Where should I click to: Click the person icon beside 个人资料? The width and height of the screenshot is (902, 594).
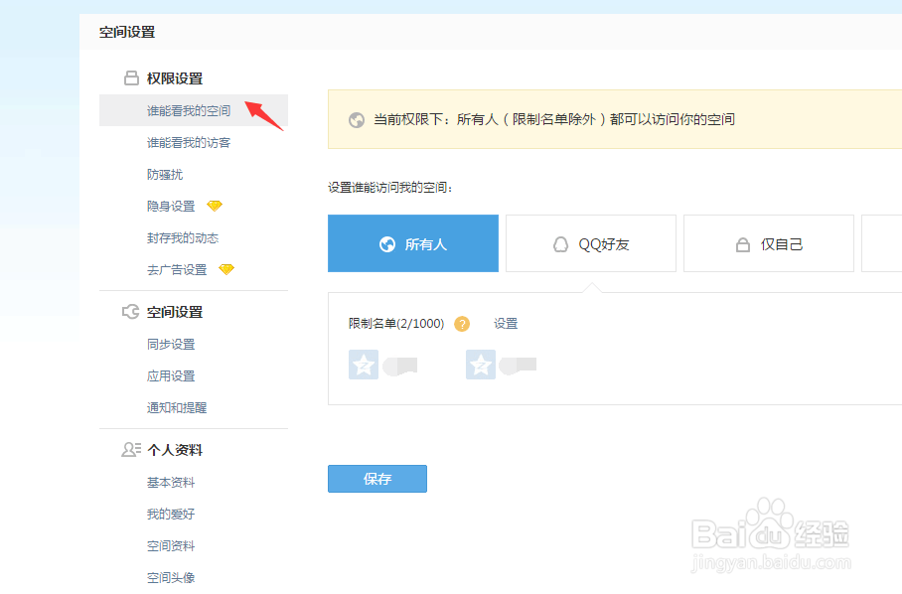click(131, 449)
